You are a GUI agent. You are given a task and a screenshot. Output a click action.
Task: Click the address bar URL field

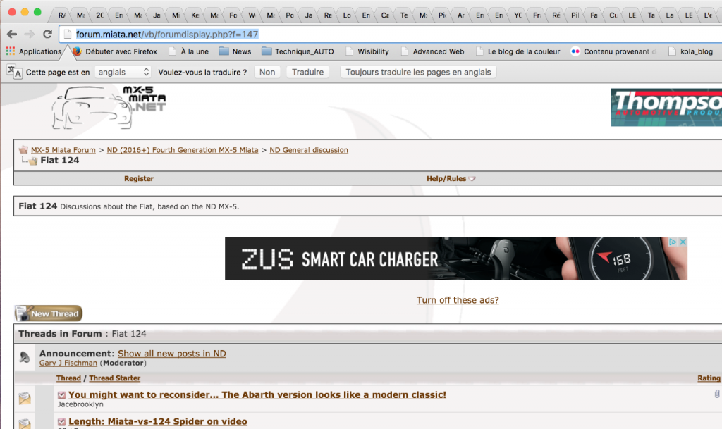pos(391,34)
